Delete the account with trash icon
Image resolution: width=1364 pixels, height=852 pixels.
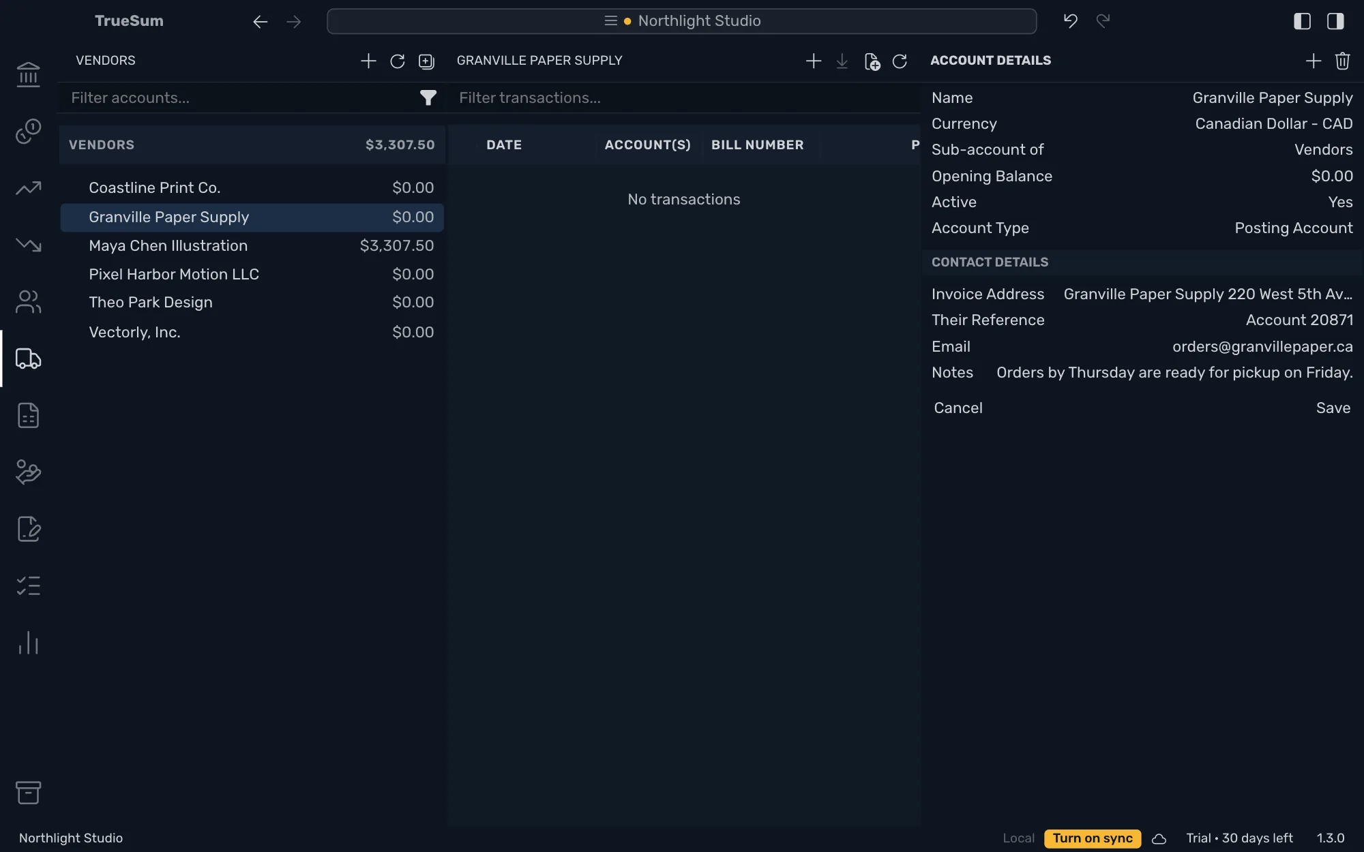(1342, 61)
